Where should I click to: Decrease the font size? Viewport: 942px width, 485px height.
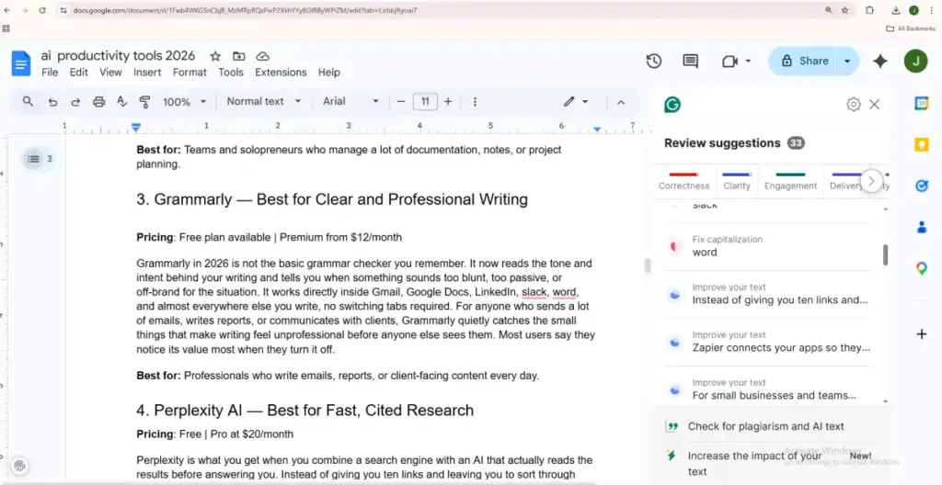pos(401,102)
